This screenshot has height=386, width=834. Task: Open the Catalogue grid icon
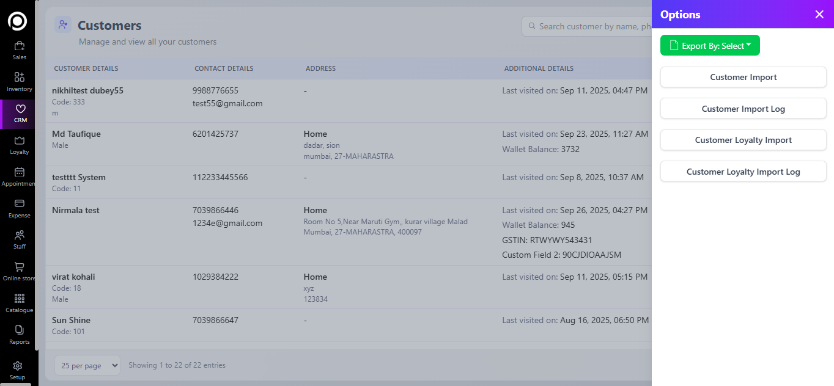pos(19,299)
